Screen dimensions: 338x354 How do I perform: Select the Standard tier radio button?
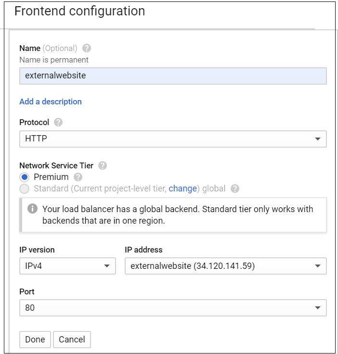click(25, 189)
